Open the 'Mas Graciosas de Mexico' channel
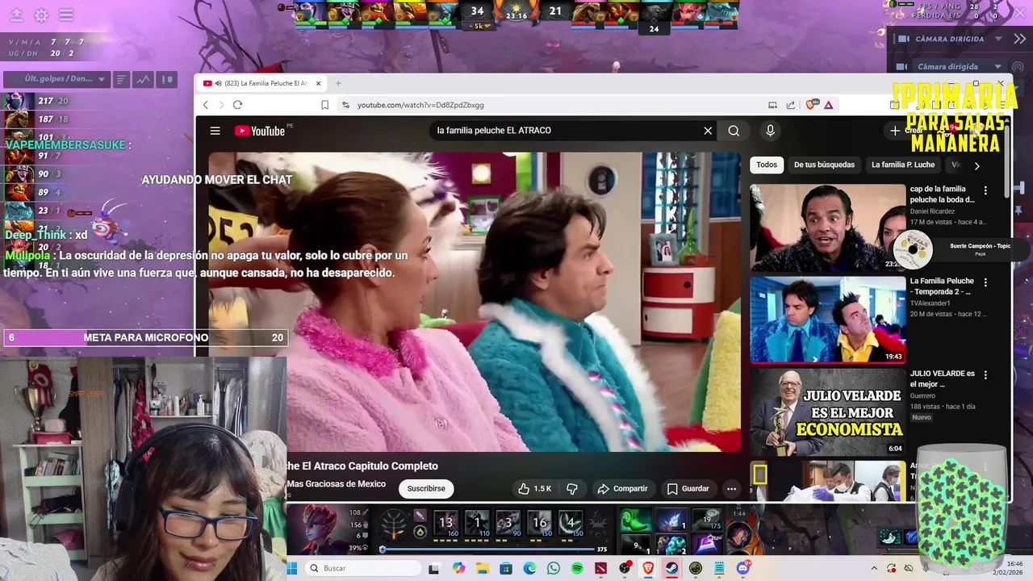1033x581 pixels. [336, 484]
